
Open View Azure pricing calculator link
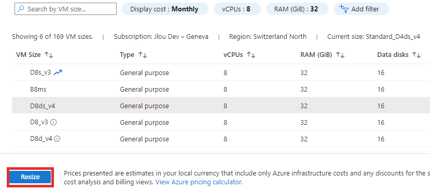point(199,182)
